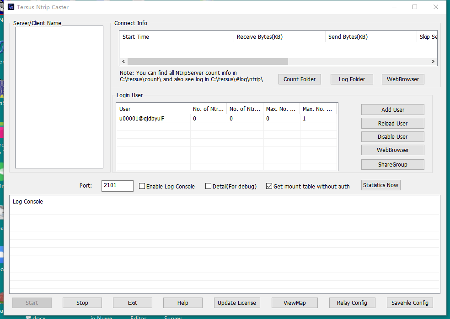Open the Count Folder

pyautogui.click(x=300, y=79)
